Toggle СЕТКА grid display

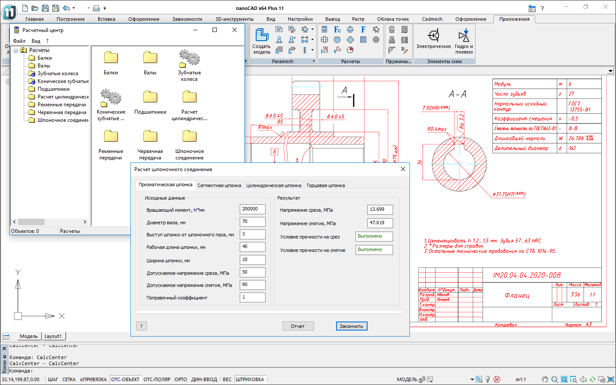coord(69,379)
